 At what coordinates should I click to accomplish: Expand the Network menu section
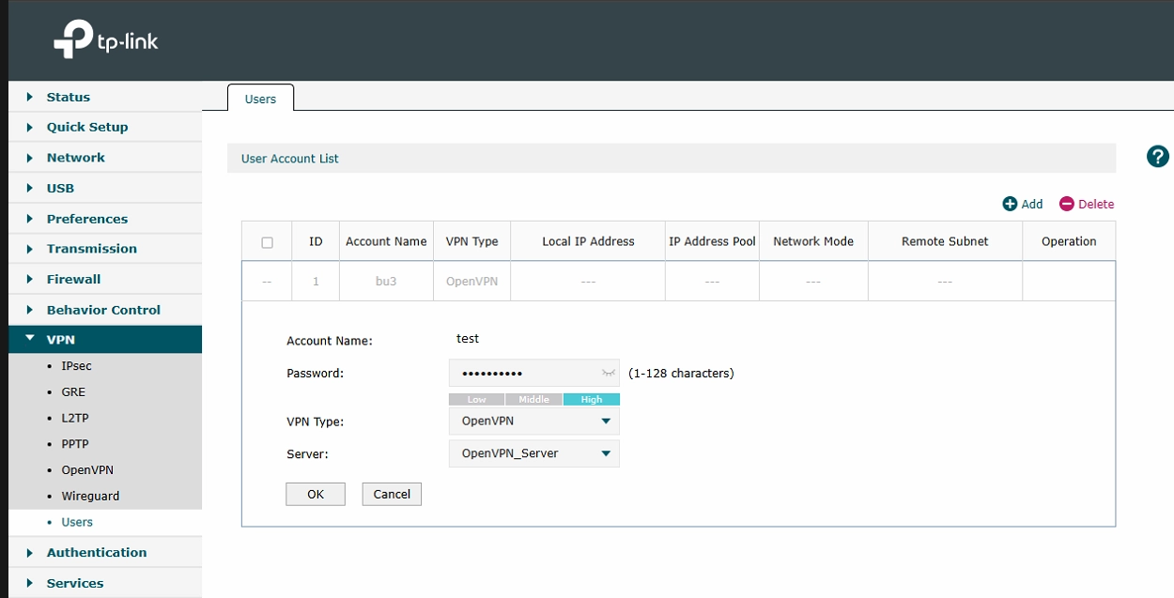(x=75, y=158)
